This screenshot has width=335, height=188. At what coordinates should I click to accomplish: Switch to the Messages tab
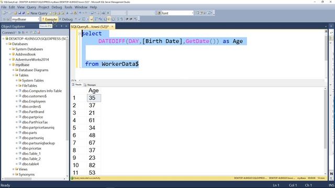(x=90, y=85)
